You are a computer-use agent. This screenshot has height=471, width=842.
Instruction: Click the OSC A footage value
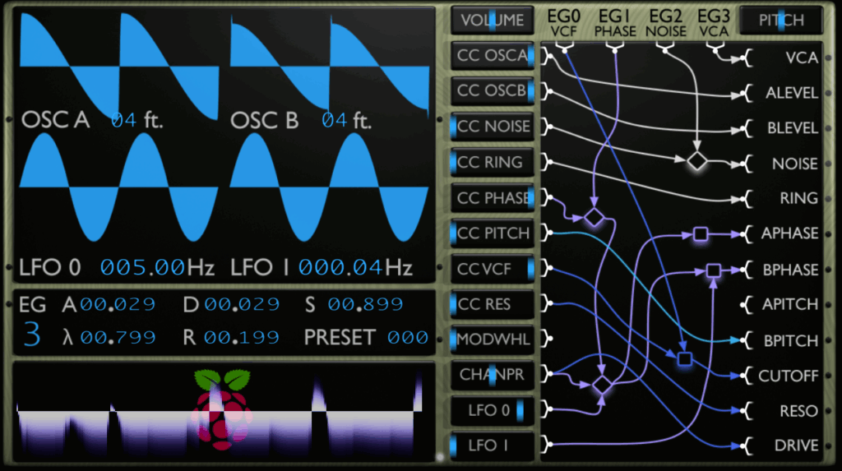click(124, 121)
